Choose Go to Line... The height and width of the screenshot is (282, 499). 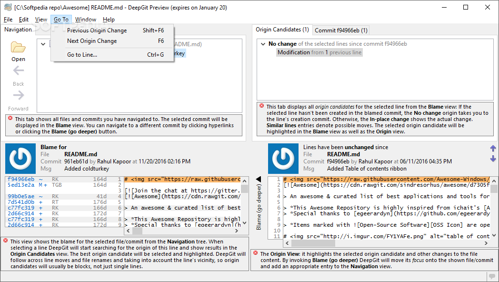[x=112, y=54]
